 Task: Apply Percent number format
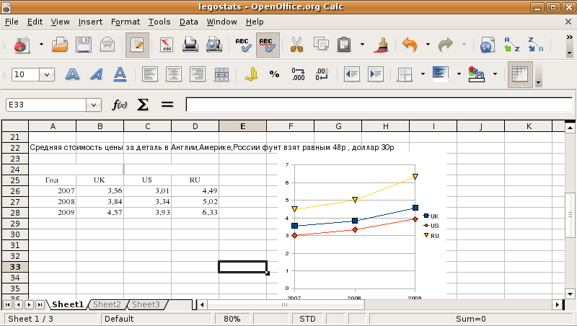275,75
